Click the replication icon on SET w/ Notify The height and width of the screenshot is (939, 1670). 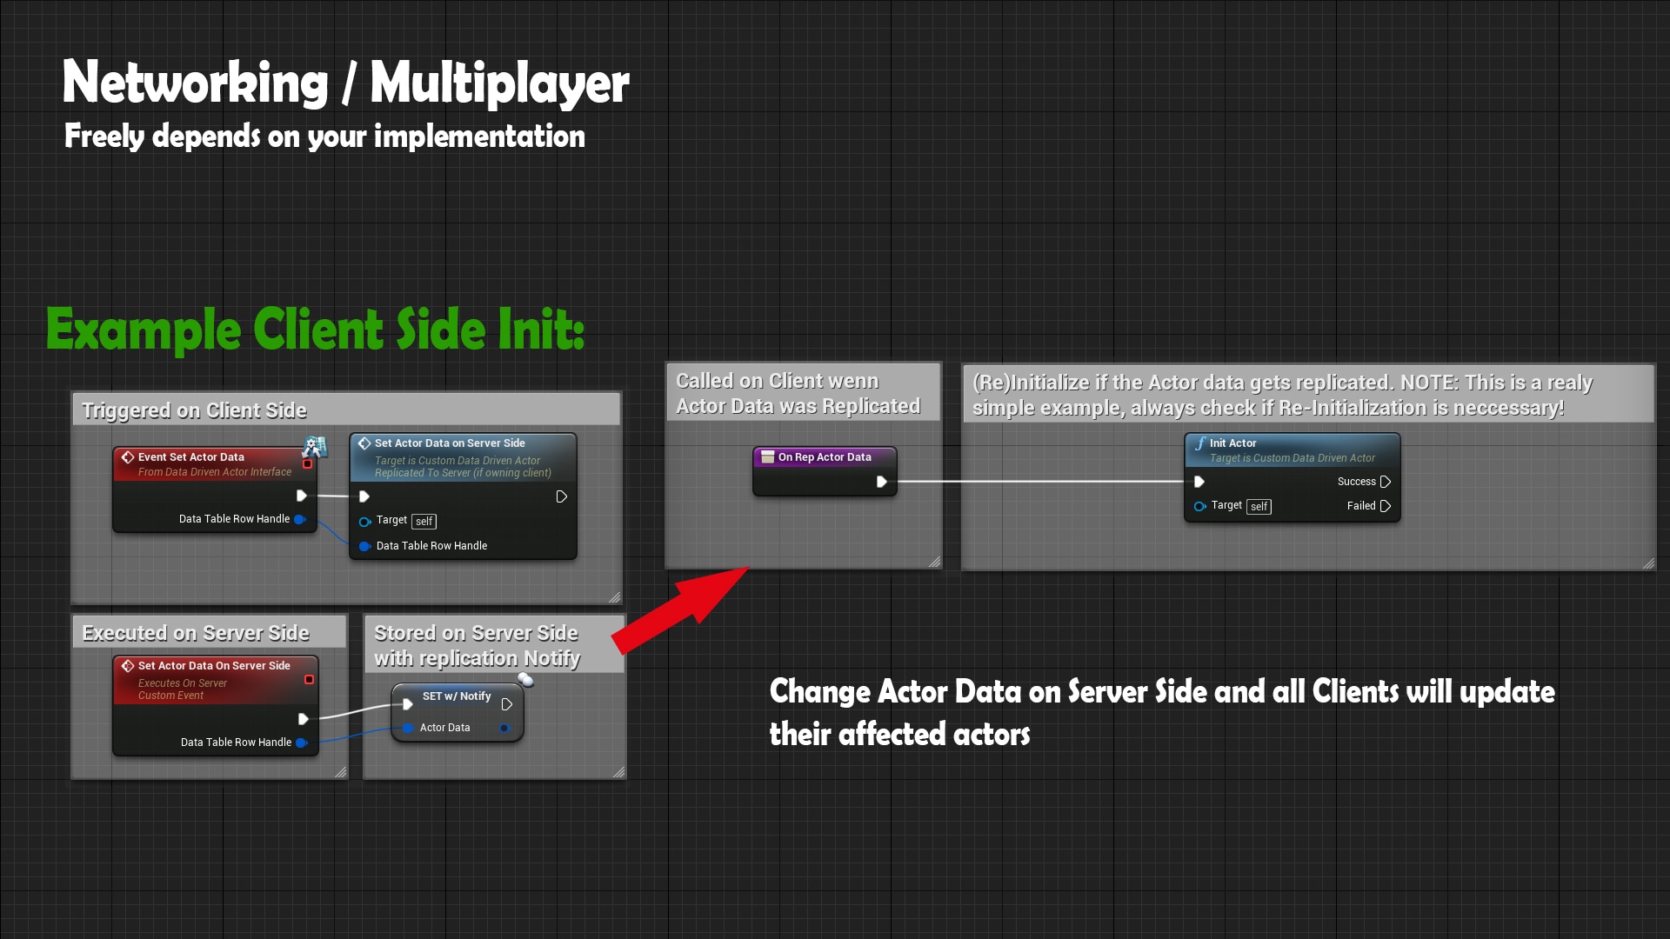coord(525,680)
